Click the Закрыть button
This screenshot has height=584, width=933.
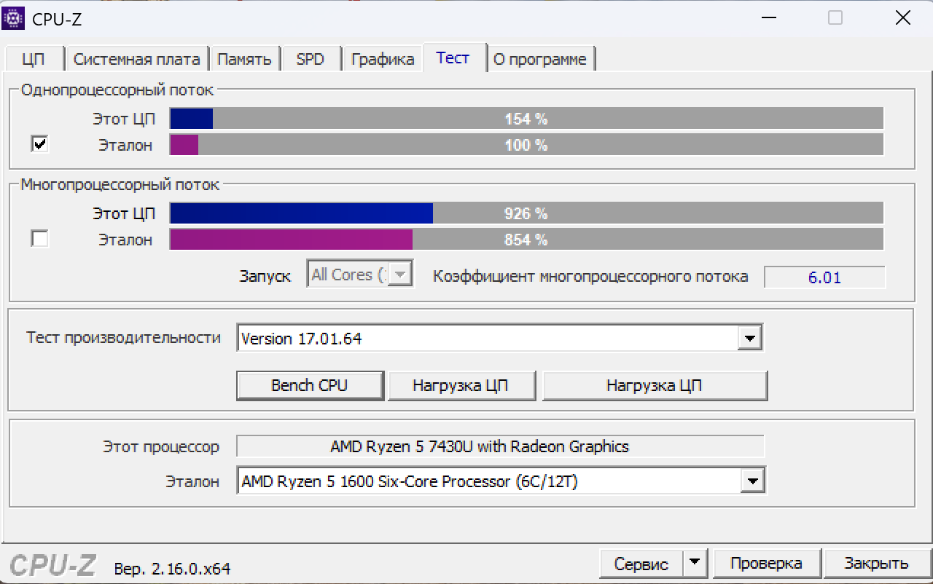tap(876, 564)
